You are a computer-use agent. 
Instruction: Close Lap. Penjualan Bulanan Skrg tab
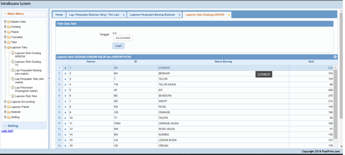[124, 15]
